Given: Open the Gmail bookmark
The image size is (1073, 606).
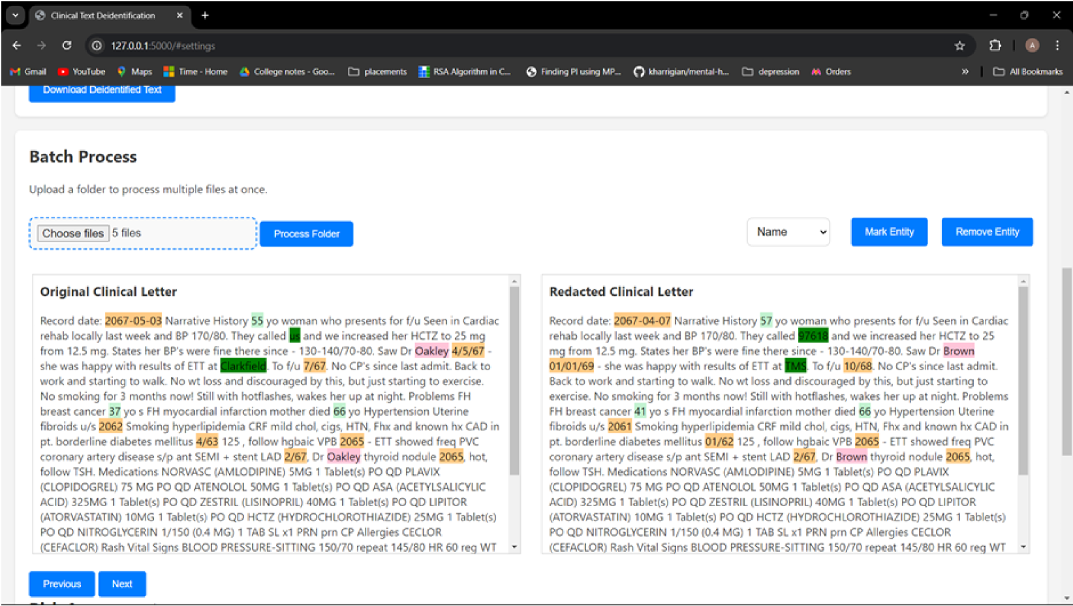Looking at the screenshot, I should [28, 72].
